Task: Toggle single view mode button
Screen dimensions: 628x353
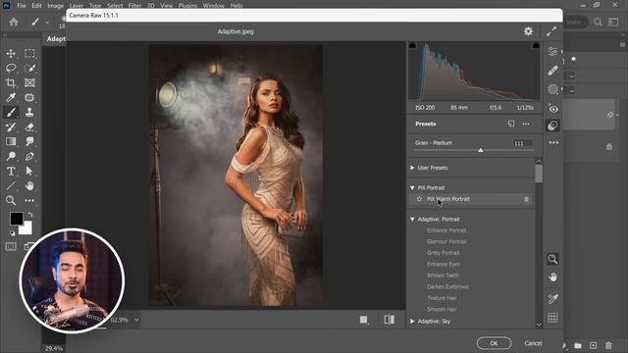Action: click(364, 320)
